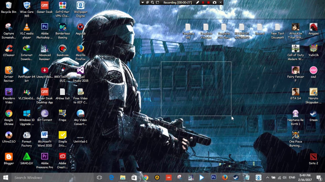Open the Action Center notifications icon
Image resolution: width=325 pixels, height=182 pixels.
click(x=319, y=177)
